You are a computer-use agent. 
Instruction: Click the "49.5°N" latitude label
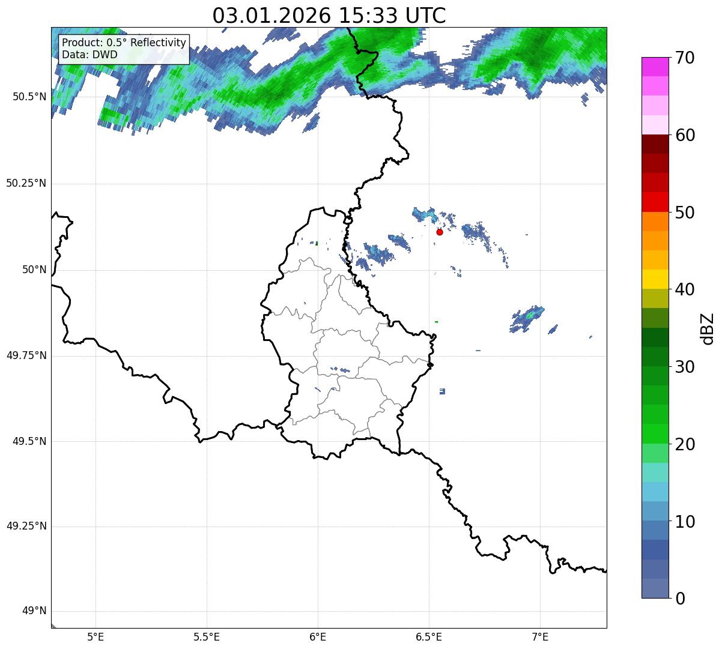point(29,441)
